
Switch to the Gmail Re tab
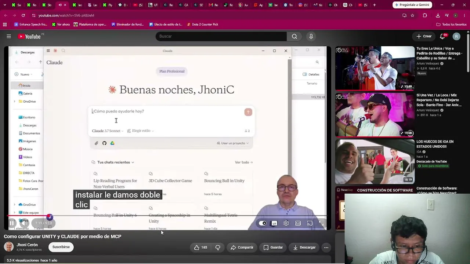pyautogui.click(x=214, y=5)
